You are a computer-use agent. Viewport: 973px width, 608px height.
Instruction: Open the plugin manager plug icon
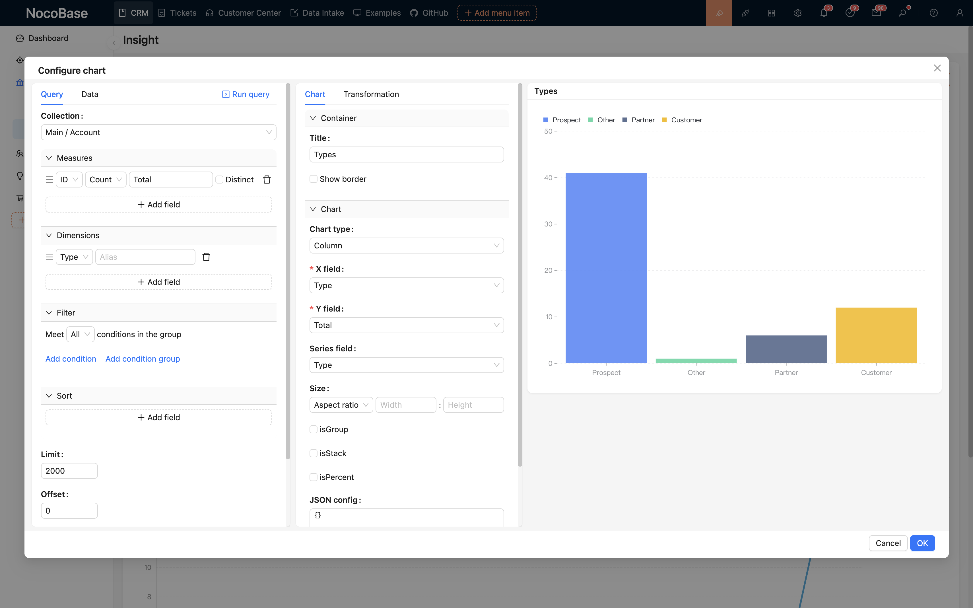pyautogui.click(x=745, y=13)
